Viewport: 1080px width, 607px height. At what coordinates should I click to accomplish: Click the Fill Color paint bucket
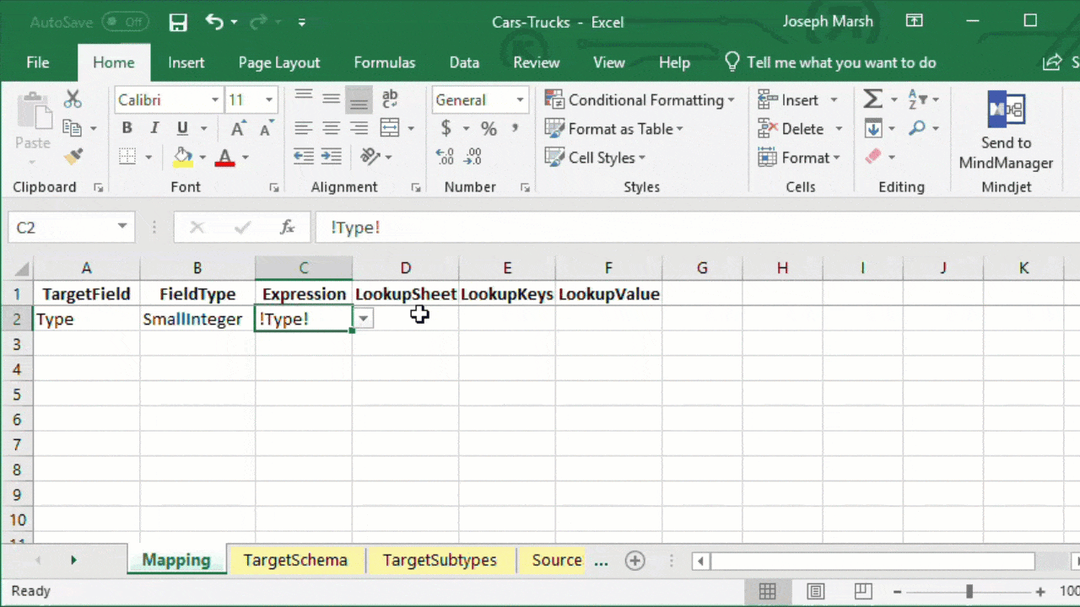(x=182, y=157)
